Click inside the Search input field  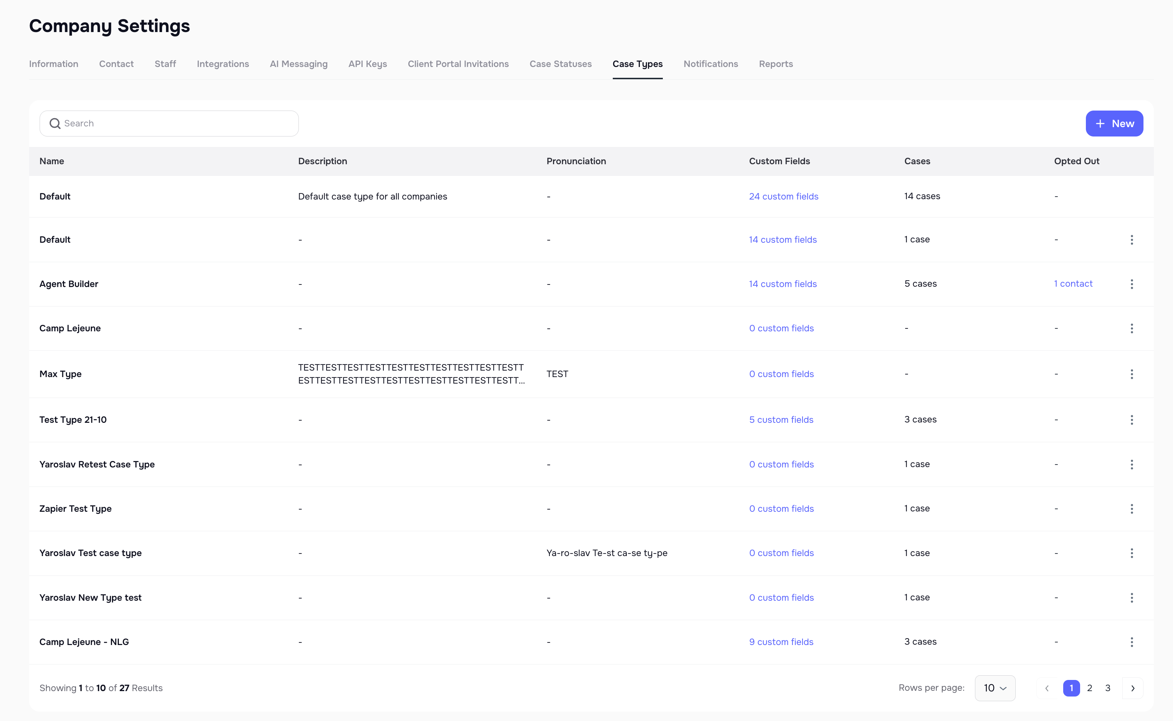click(x=167, y=123)
